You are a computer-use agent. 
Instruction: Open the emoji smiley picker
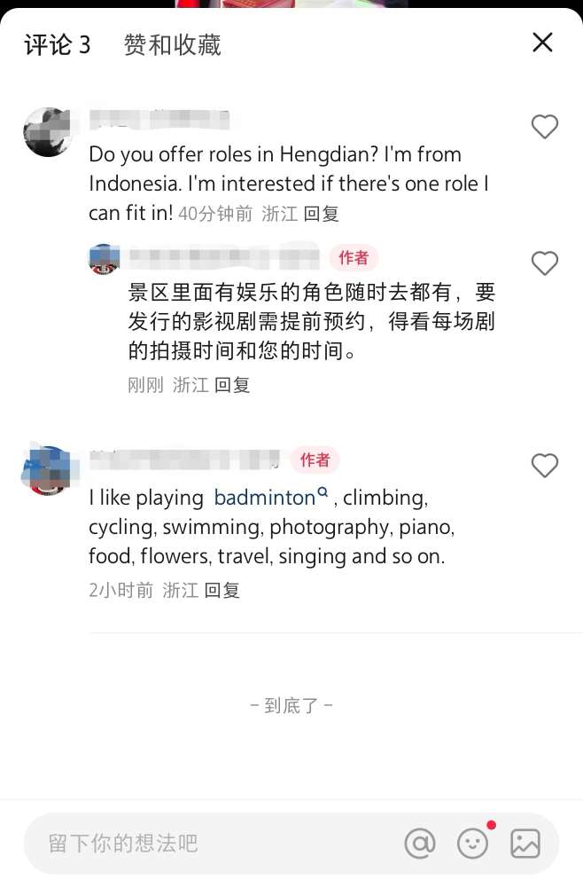pos(472,844)
